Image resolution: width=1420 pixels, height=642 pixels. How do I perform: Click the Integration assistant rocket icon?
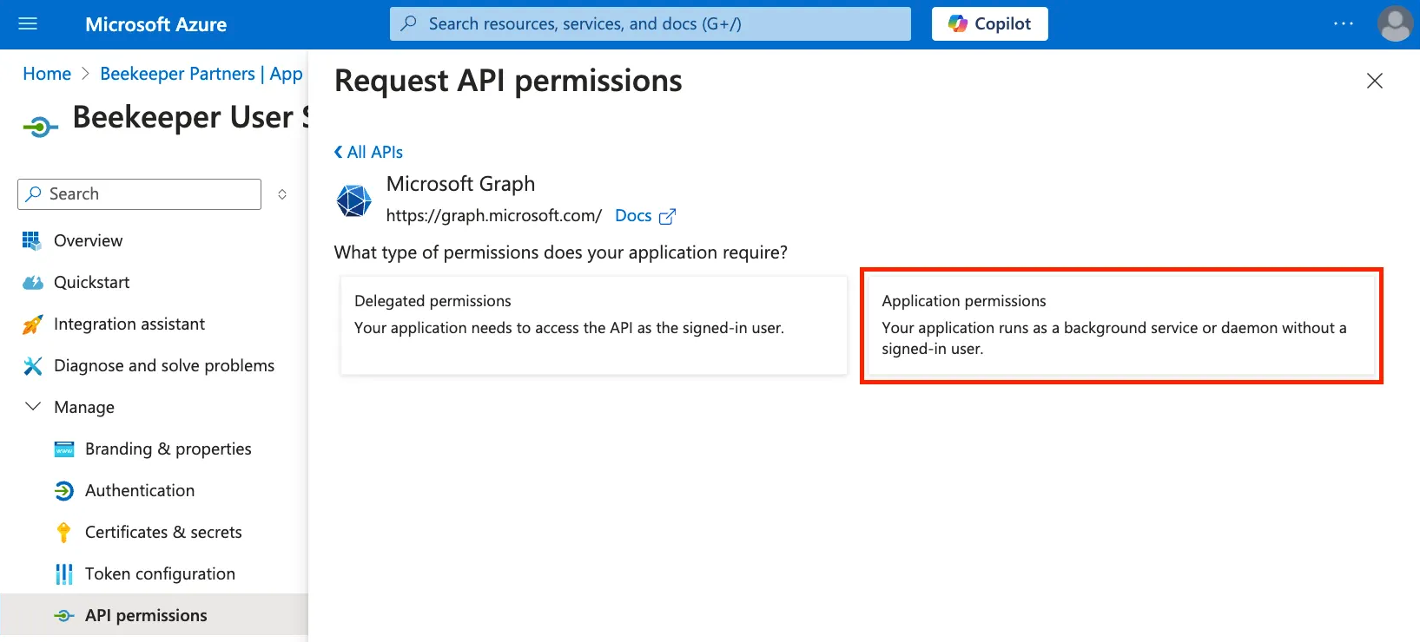pyautogui.click(x=32, y=324)
